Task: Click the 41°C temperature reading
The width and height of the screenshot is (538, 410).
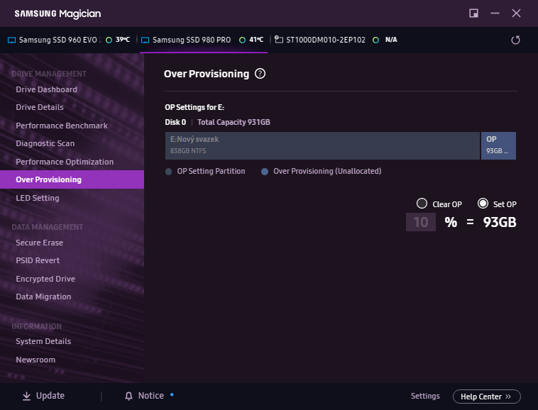Action: pyautogui.click(x=256, y=40)
